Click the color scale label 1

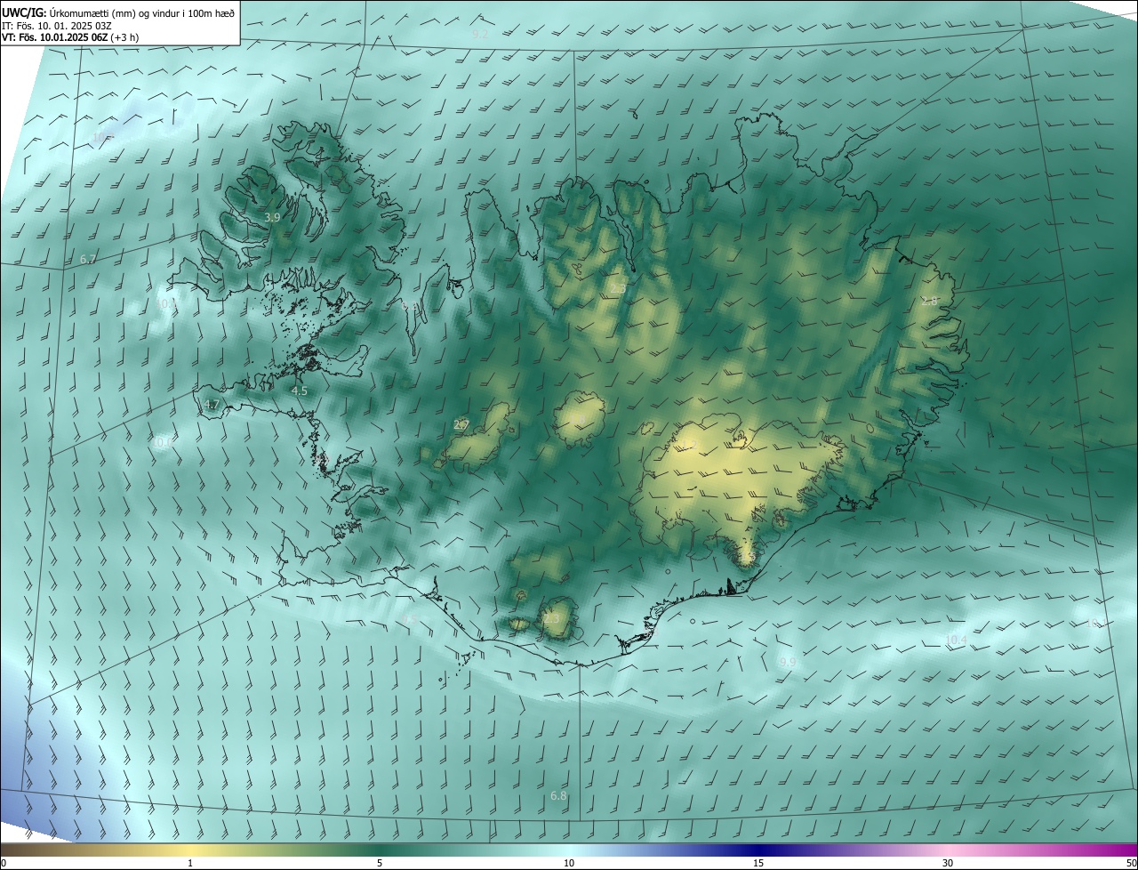[190, 863]
